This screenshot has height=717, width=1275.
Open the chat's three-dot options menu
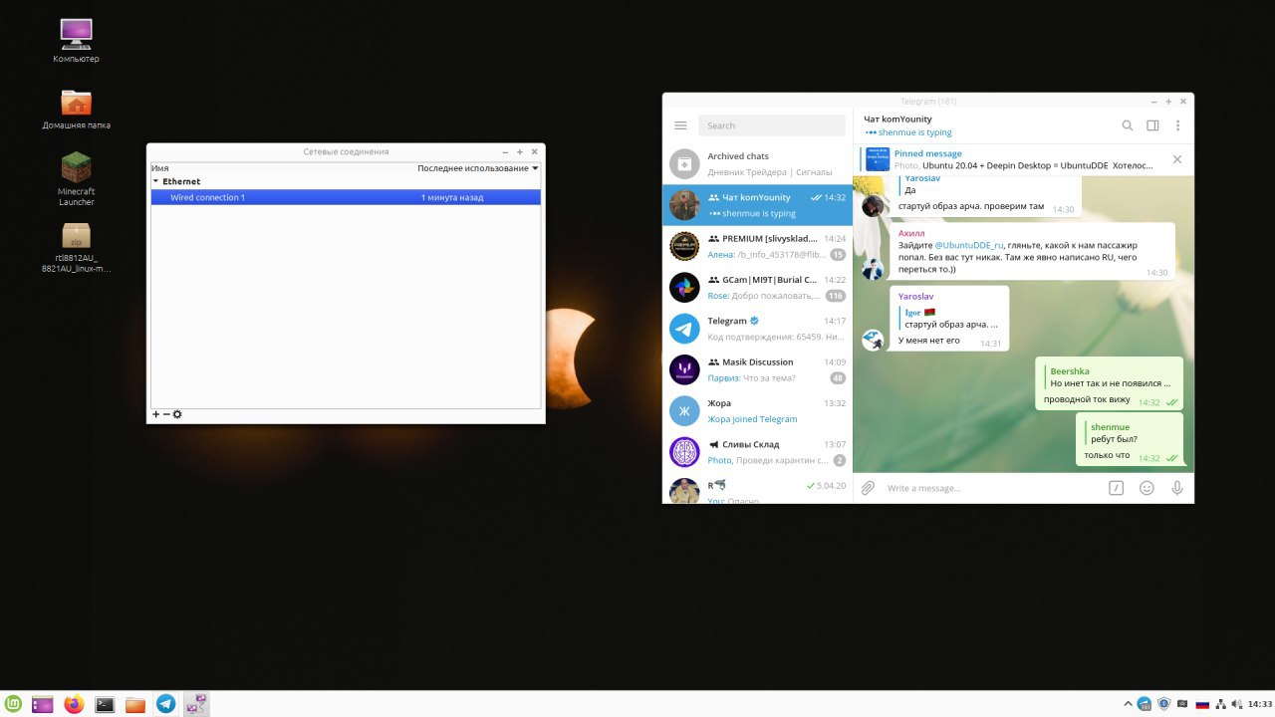[1177, 125]
